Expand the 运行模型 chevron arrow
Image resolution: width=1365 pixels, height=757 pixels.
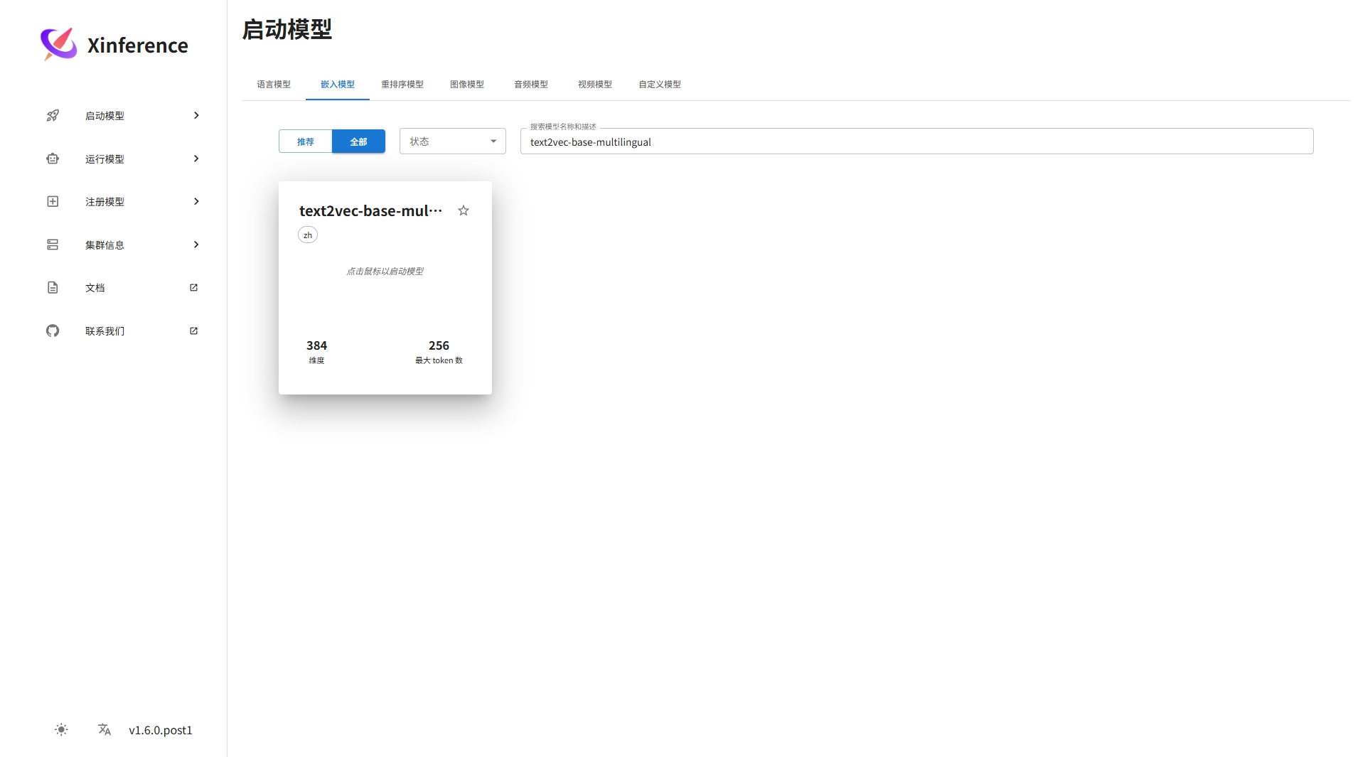pos(196,159)
